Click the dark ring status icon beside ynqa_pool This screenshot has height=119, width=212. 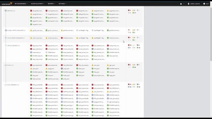pos(62,69)
